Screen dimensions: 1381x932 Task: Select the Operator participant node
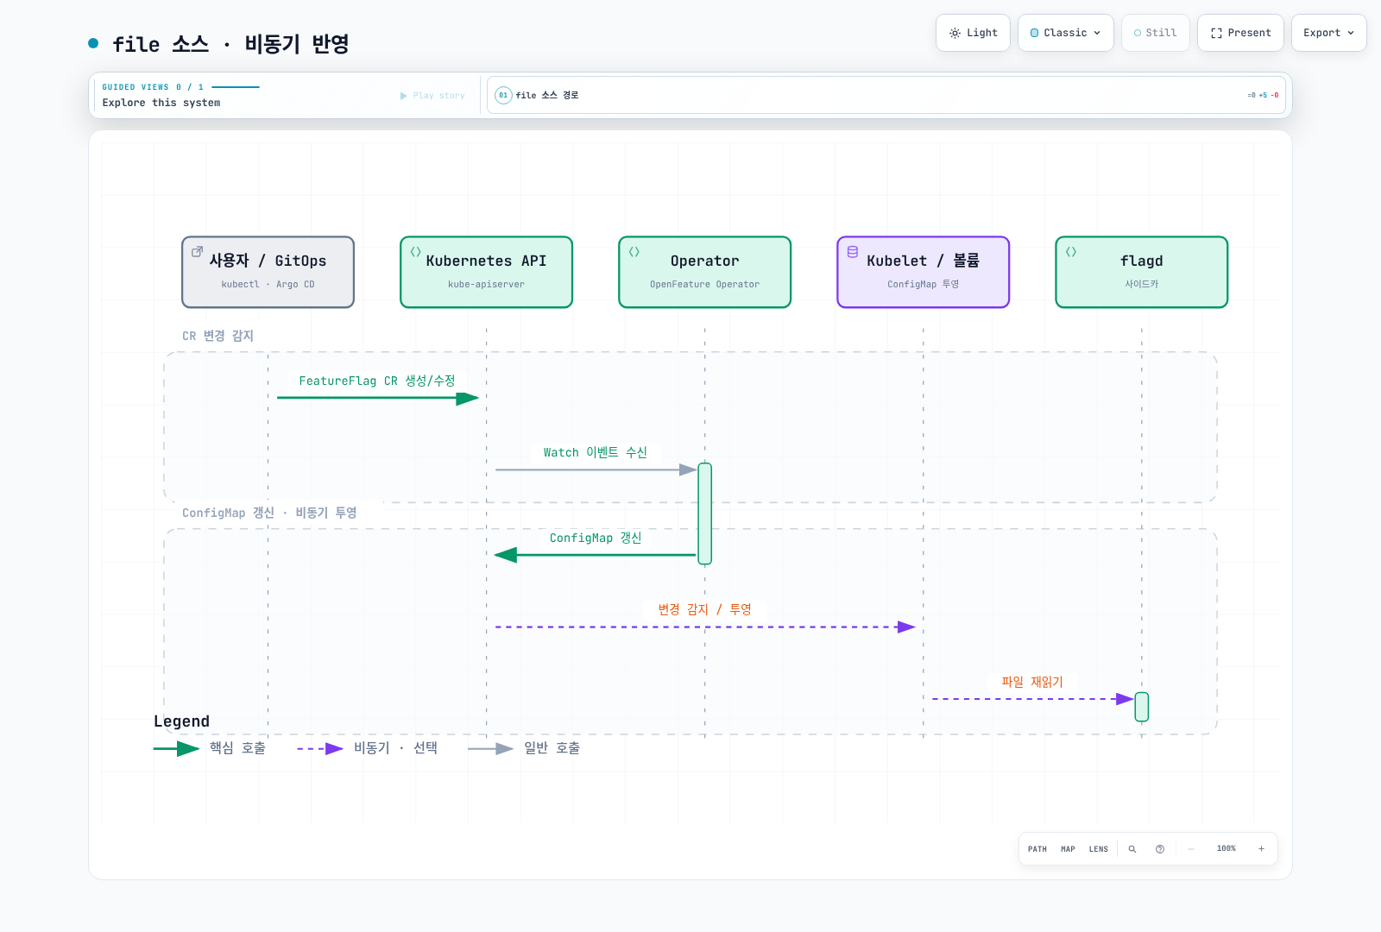[704, 272]
